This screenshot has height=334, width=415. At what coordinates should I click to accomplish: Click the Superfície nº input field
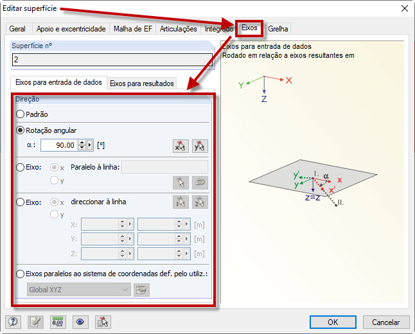coord(112,60)
